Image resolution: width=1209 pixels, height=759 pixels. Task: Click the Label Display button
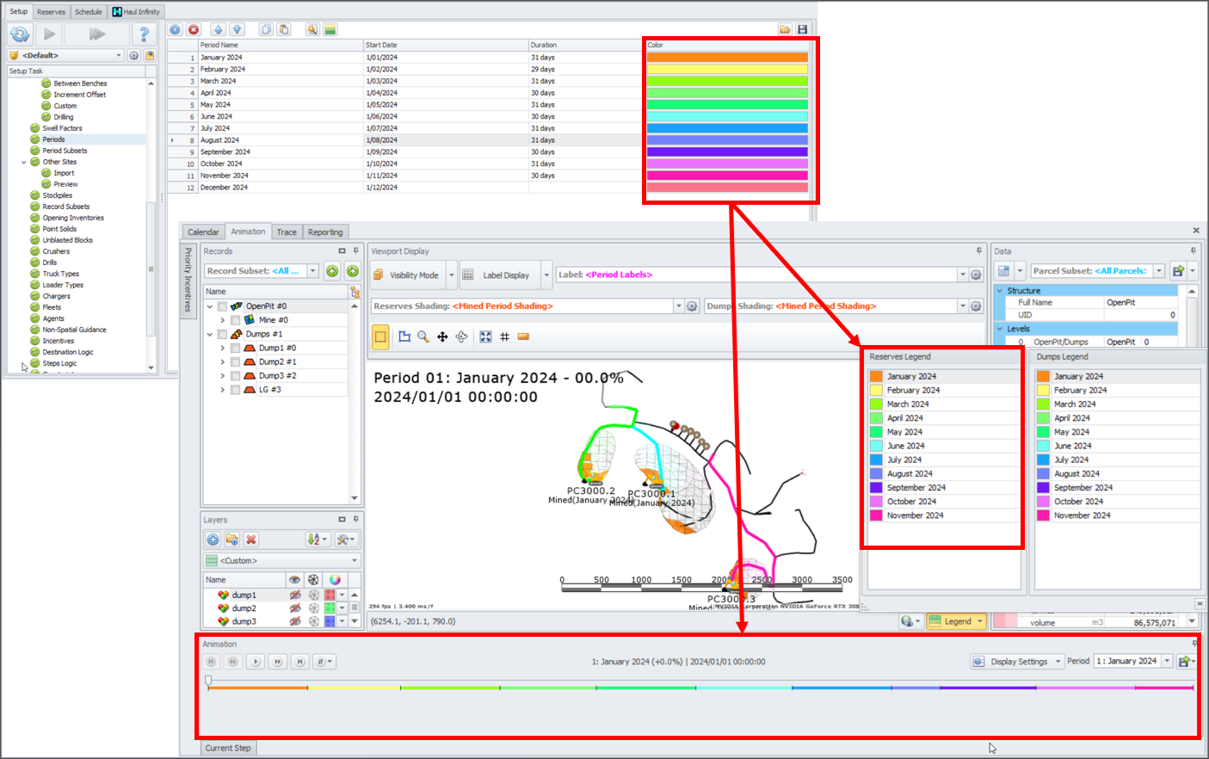[497, 275]
